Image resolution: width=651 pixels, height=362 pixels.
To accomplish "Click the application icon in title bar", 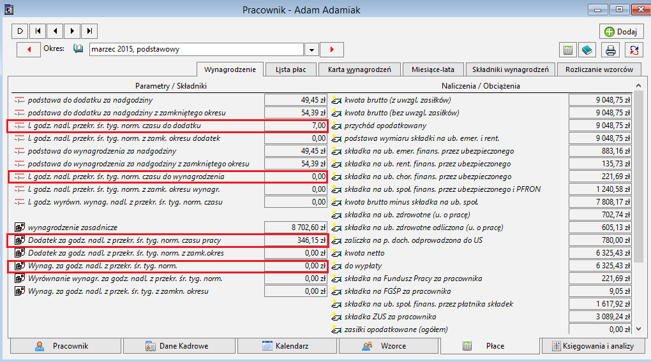I will [x=8, y=9].
